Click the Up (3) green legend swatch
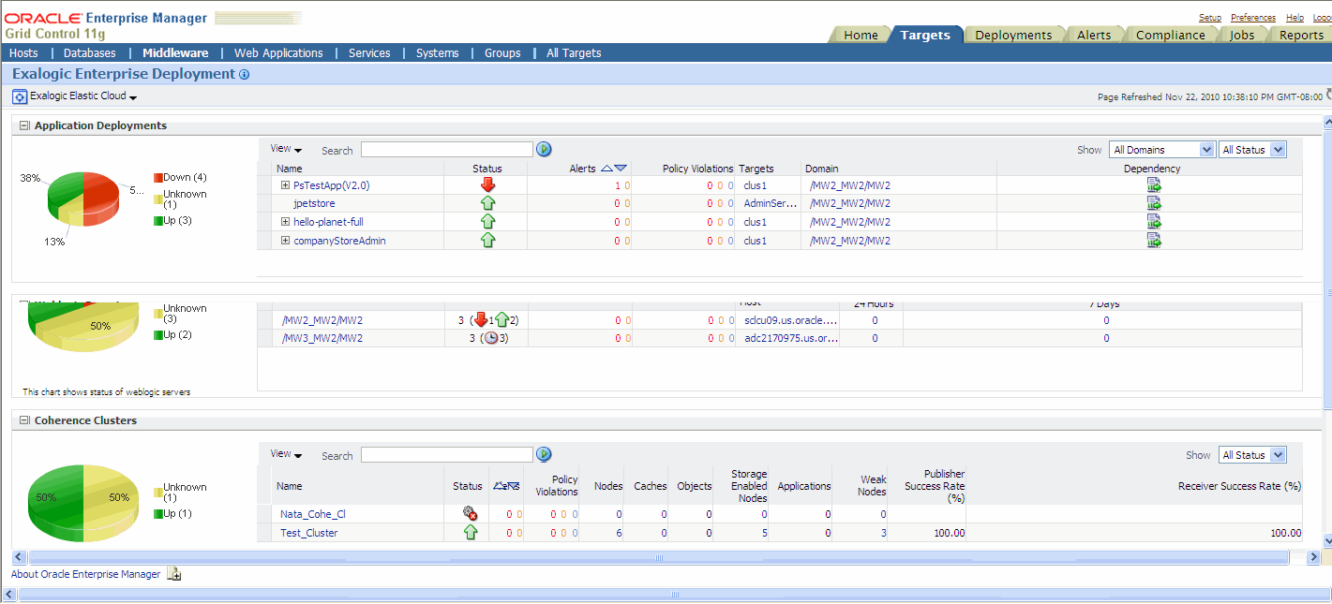The height and width of the screenshot is (604, 1332). pos(158,220)
